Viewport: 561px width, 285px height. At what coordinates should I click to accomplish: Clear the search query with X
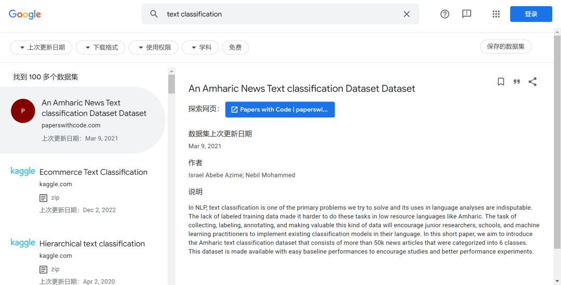tap(406, 14)
